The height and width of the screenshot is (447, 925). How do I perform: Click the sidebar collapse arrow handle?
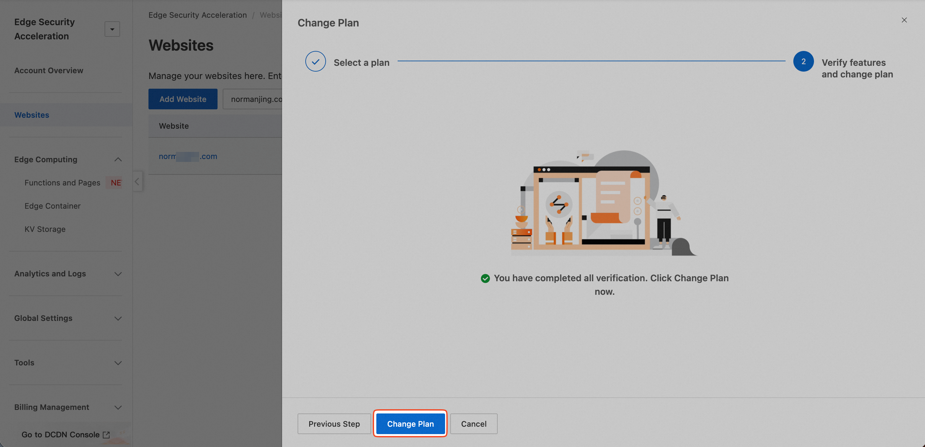[x=137, y=182]
